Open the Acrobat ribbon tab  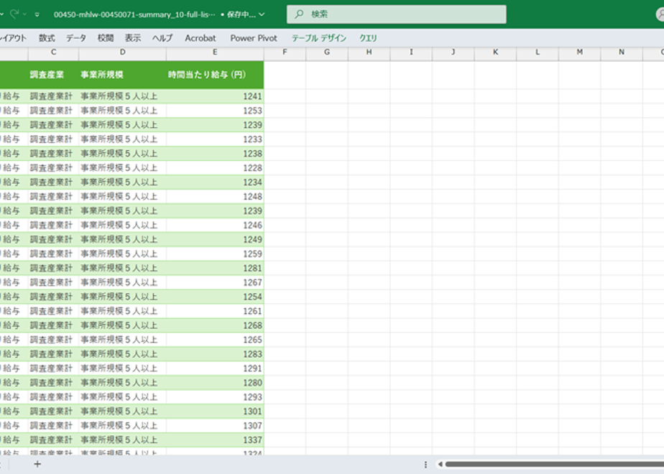point(200,38)
